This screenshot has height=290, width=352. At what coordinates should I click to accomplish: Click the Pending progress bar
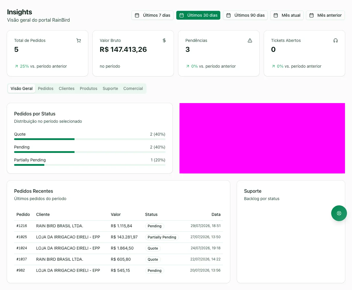click(90, 152)
